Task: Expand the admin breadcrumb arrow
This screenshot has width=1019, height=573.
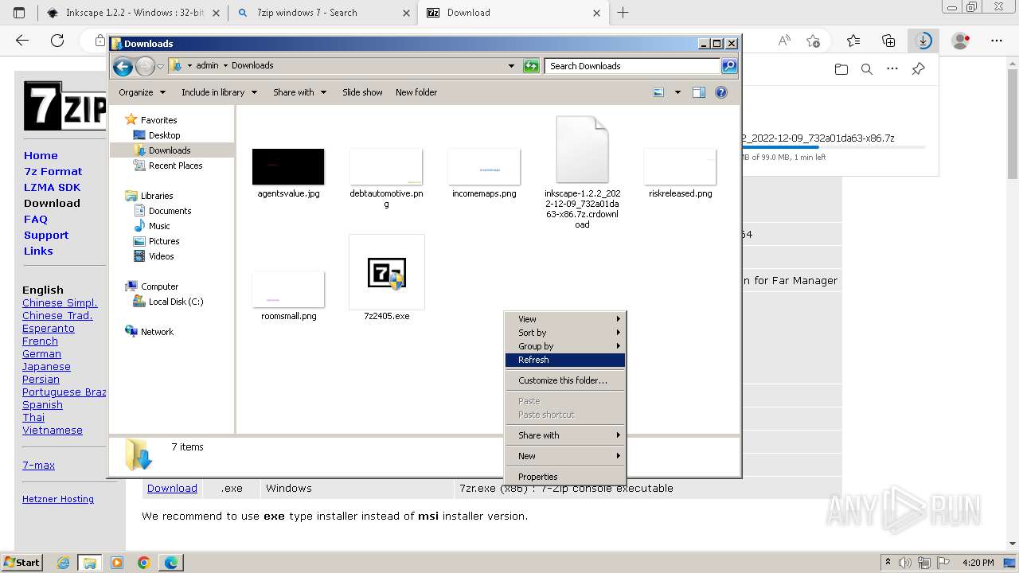Action: pyautogui.click(x=224, y=66)
